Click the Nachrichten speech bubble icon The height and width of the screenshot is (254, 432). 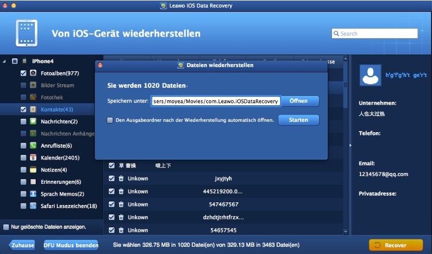(x=33, y=121)
